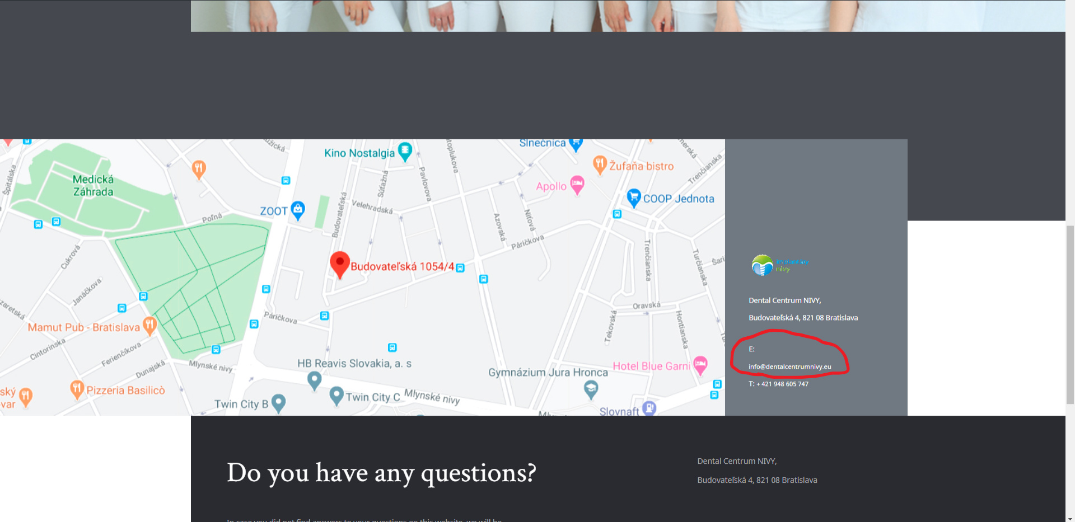The image size is (1075, 522).
Task: Click the Velehradská street label
Action: pyautogui.click(x=372, y=207)
